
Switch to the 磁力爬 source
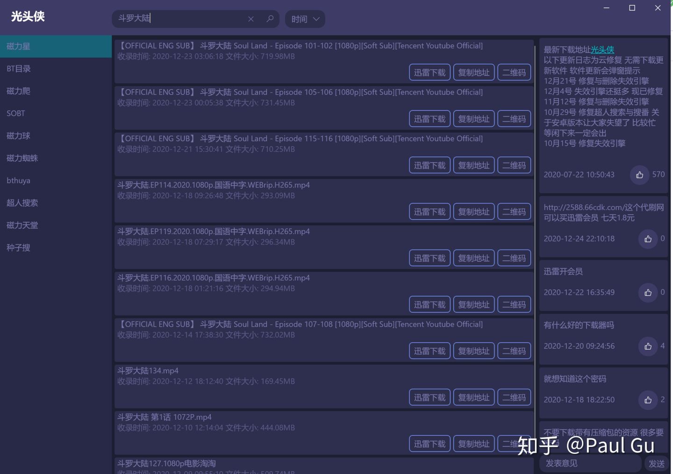point(56,91)
